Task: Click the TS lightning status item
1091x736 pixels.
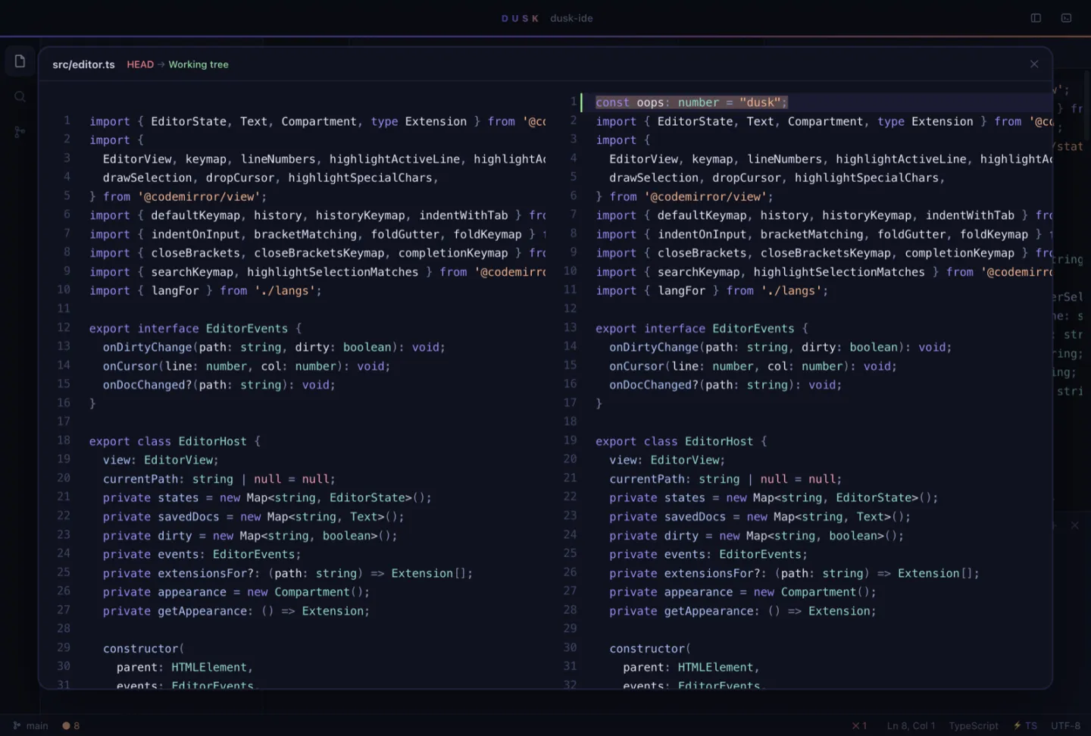Action: (x=1025, y=725)
